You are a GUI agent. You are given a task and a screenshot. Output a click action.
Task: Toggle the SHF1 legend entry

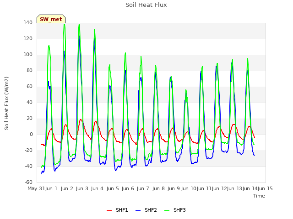coord(117,210)
